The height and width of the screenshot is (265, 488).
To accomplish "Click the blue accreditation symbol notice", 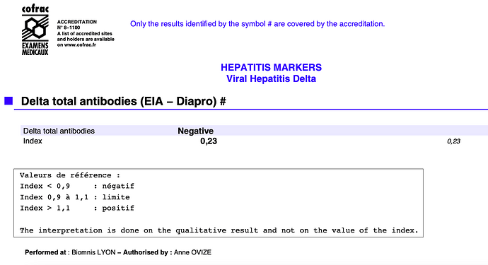I will click(x=257, y=24).
